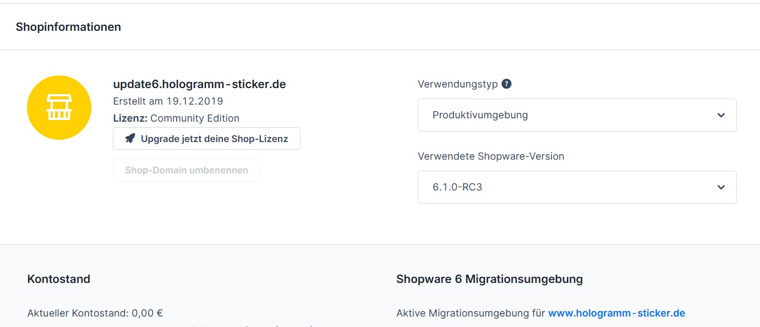Click 'Upgrade jetzt deine Shop-Lizenz' button
The image size is (760, 327).
[206, 139]
